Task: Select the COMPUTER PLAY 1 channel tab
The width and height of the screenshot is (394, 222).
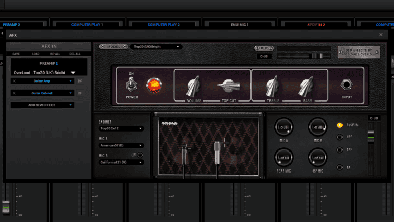Action: point(87,25)
